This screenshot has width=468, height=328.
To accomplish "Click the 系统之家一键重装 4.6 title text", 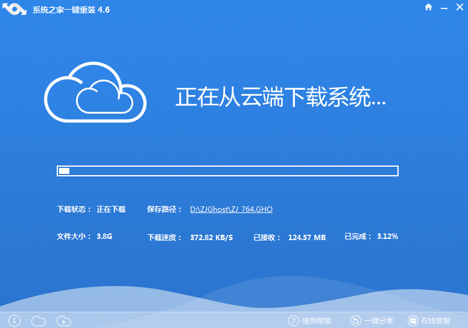I will [71, 10].
